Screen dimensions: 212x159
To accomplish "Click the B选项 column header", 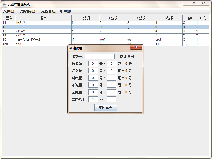I will click(113, 18).
